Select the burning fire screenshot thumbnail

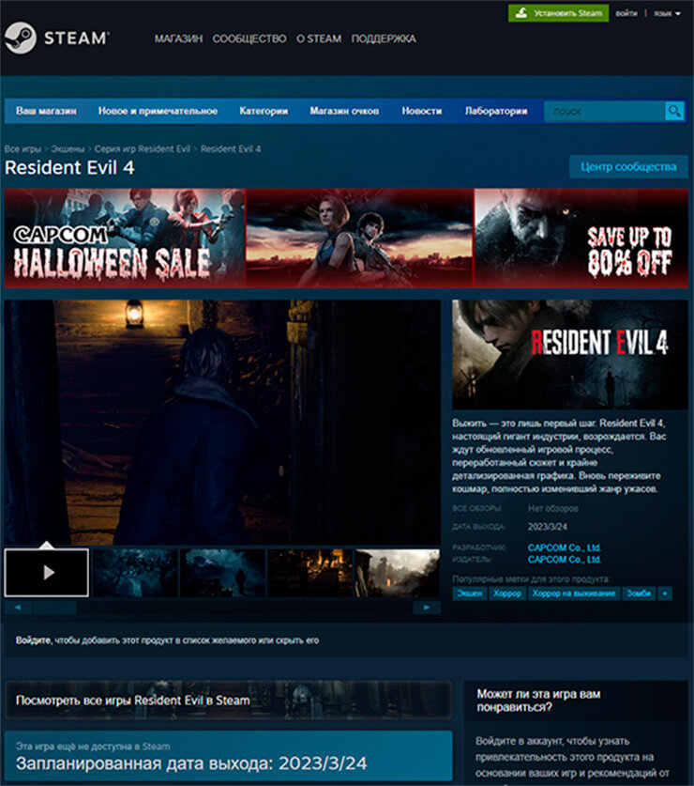309,573
